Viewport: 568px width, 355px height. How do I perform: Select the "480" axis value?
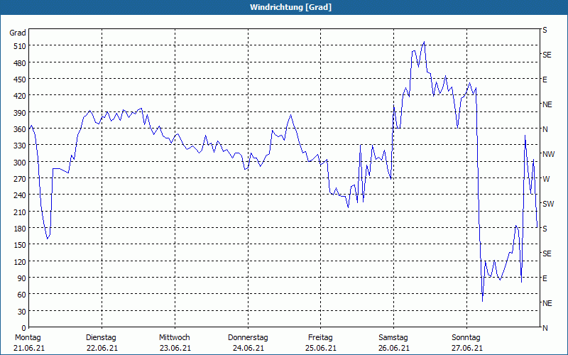pyautogui.click(x=20, y=63)
